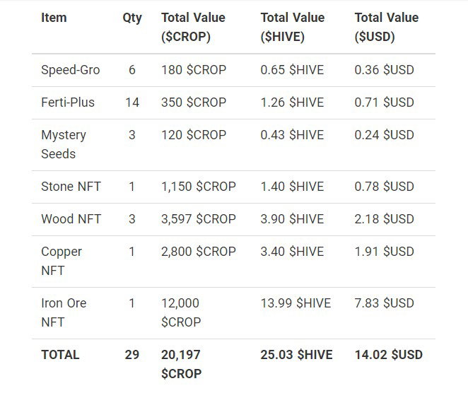The height and width of the screenshot is (393, 468).
Task: Select the 3,597 $CROP cell
Action: pyautogui.click(x=199, y=219)
